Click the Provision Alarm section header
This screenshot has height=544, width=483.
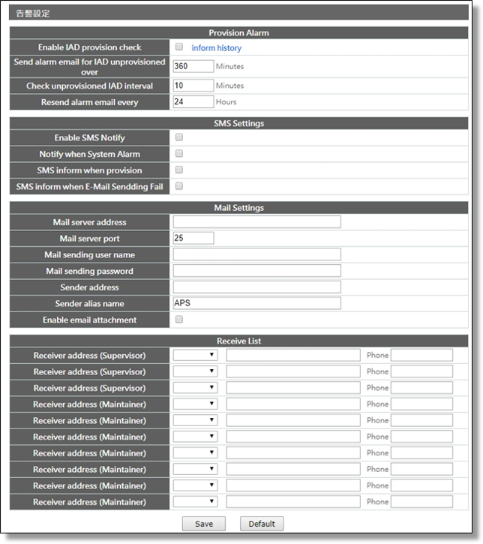(x=239, y=32)
